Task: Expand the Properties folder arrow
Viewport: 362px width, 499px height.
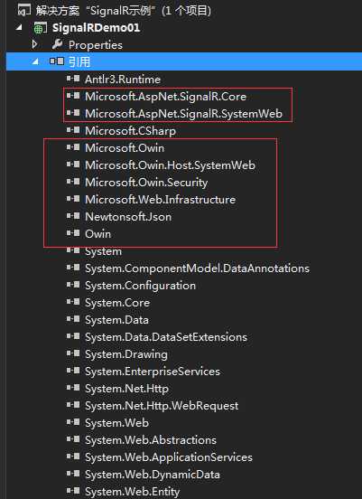Action: coord(35,44)
